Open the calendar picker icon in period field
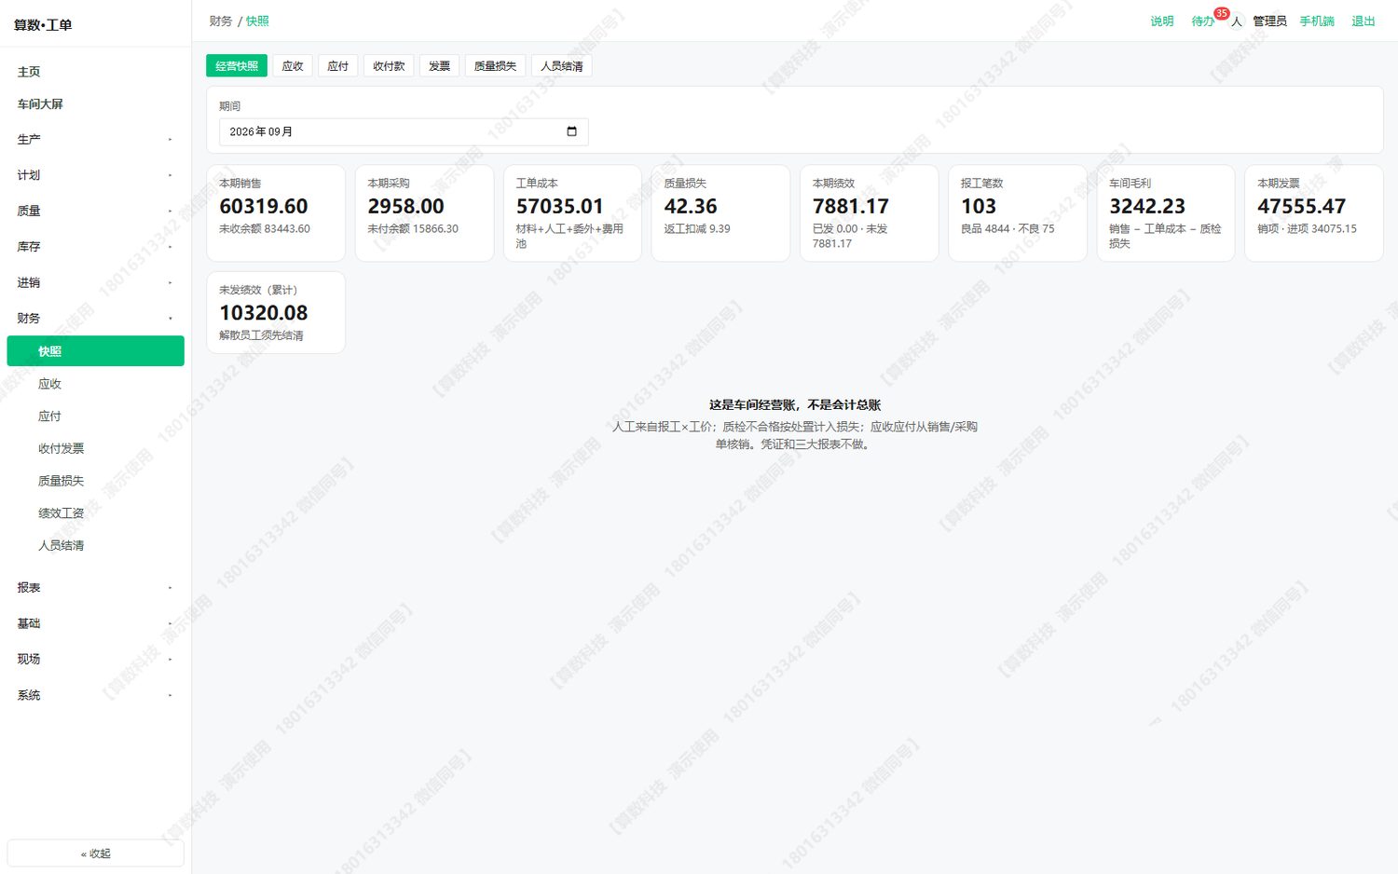The height and width of the screenshot is (874, 1398). (x=571, y=131)
